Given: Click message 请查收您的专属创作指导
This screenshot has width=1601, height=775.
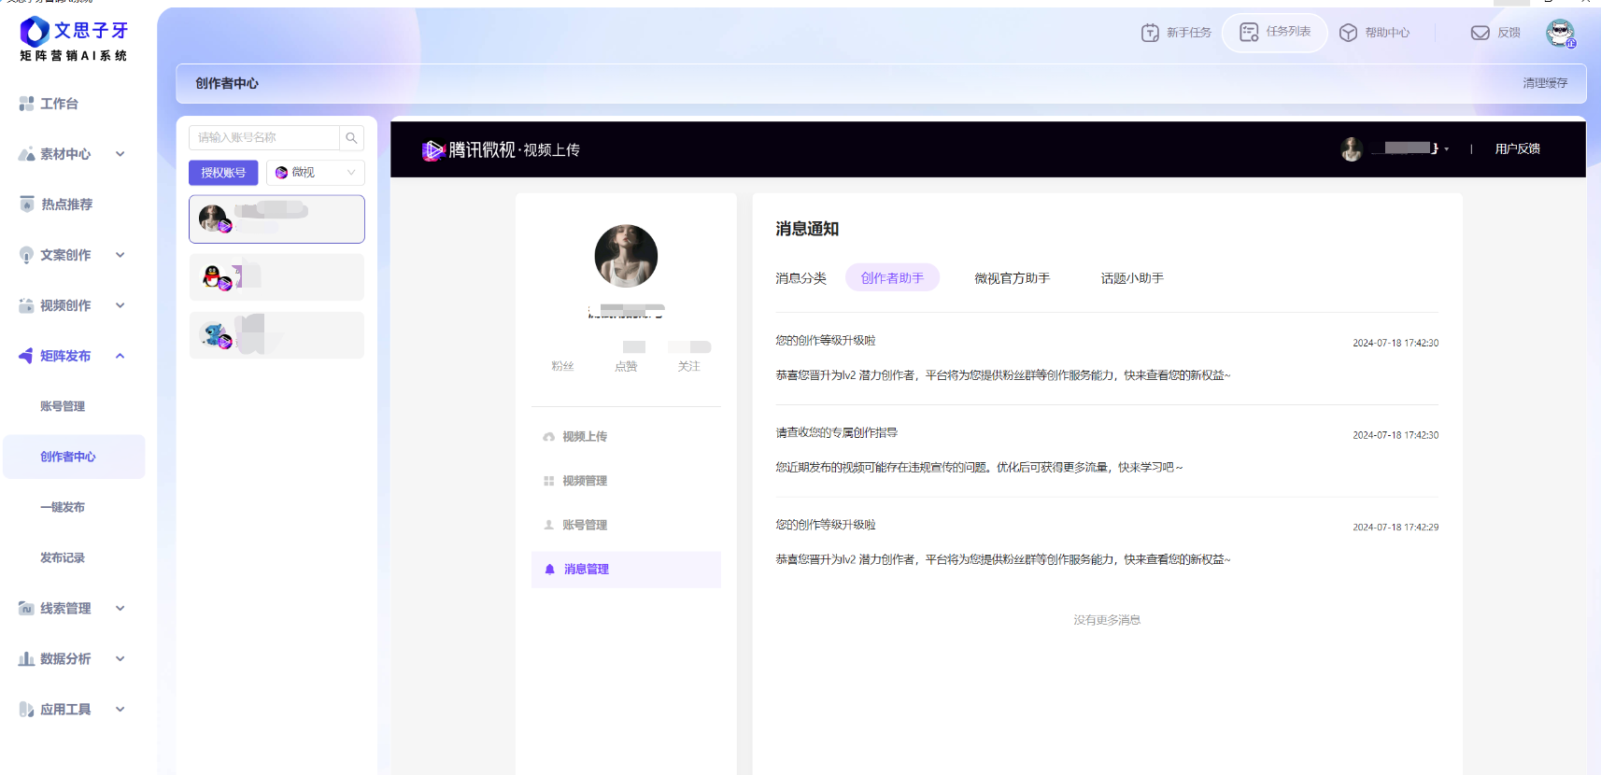Looking at the screenshot, I should (x=836, y=432).
